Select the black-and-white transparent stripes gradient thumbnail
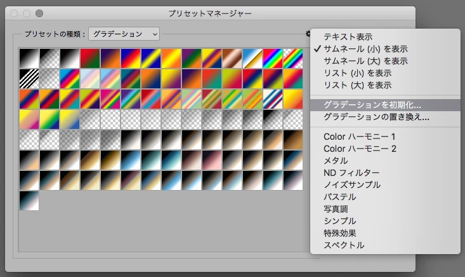This screenshot has height=277, width=465. click(x=29, y=79)
